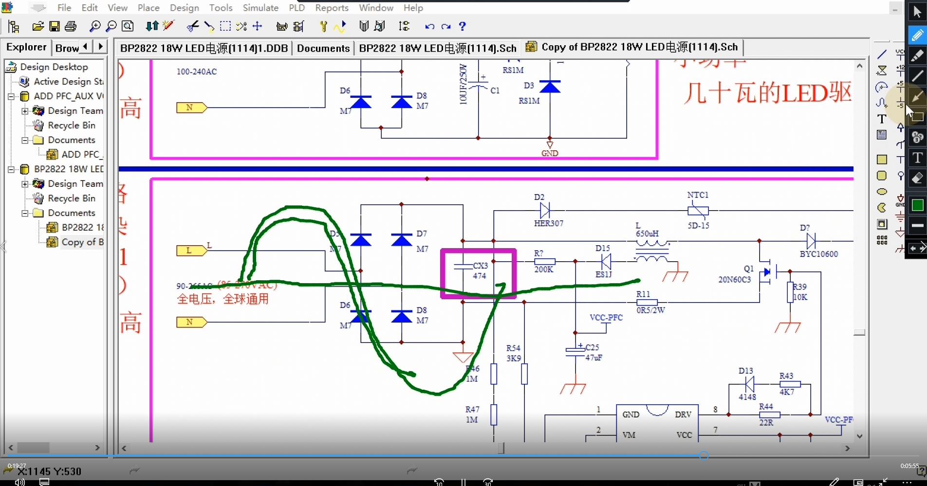Open the File menu

click(x=64, y=8)
